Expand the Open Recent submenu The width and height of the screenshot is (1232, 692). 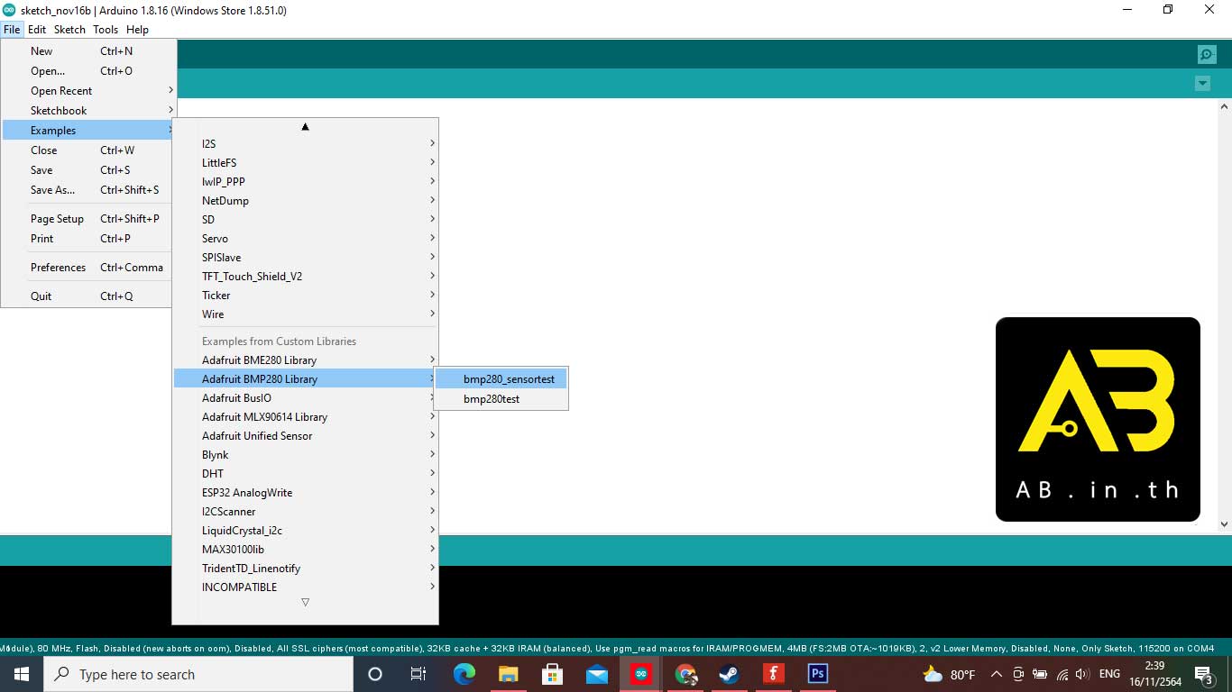click(x=88, y=91)
